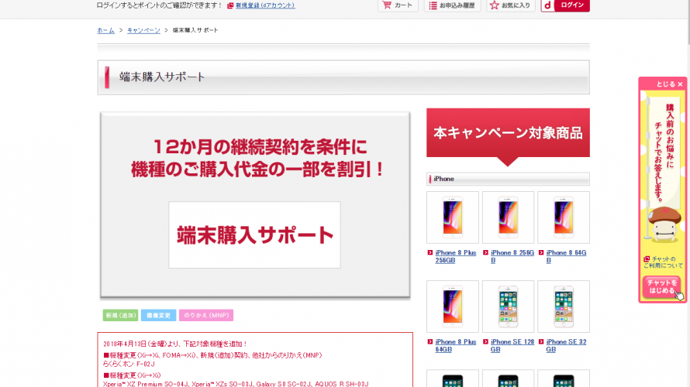The image size is (690, 387).
Task: Click iPhone 8 256GB text link
Action: coord(512,256)
